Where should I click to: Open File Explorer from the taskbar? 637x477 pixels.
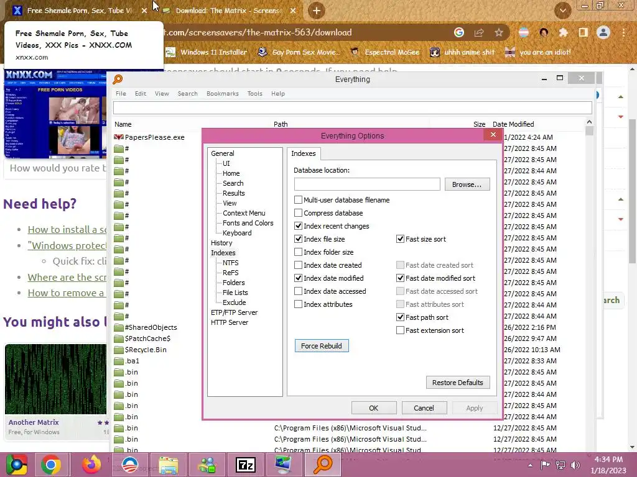point(168,465)
